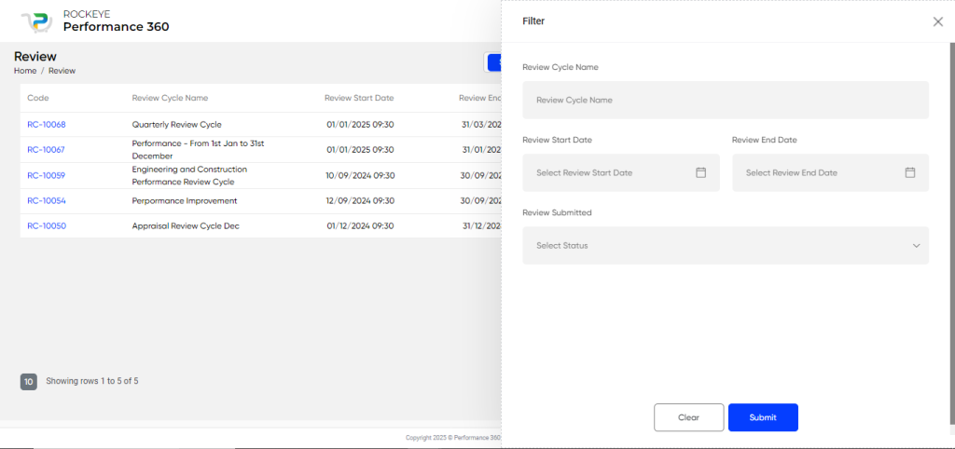Close the Filter panel with X icon

pos(938,21)
